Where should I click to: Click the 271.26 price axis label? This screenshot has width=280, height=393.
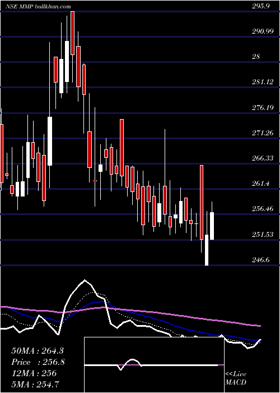[x=262, y=133]
